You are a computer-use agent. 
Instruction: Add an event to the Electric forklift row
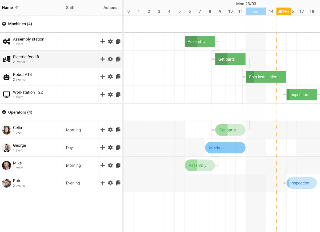(x=102, y=59)
